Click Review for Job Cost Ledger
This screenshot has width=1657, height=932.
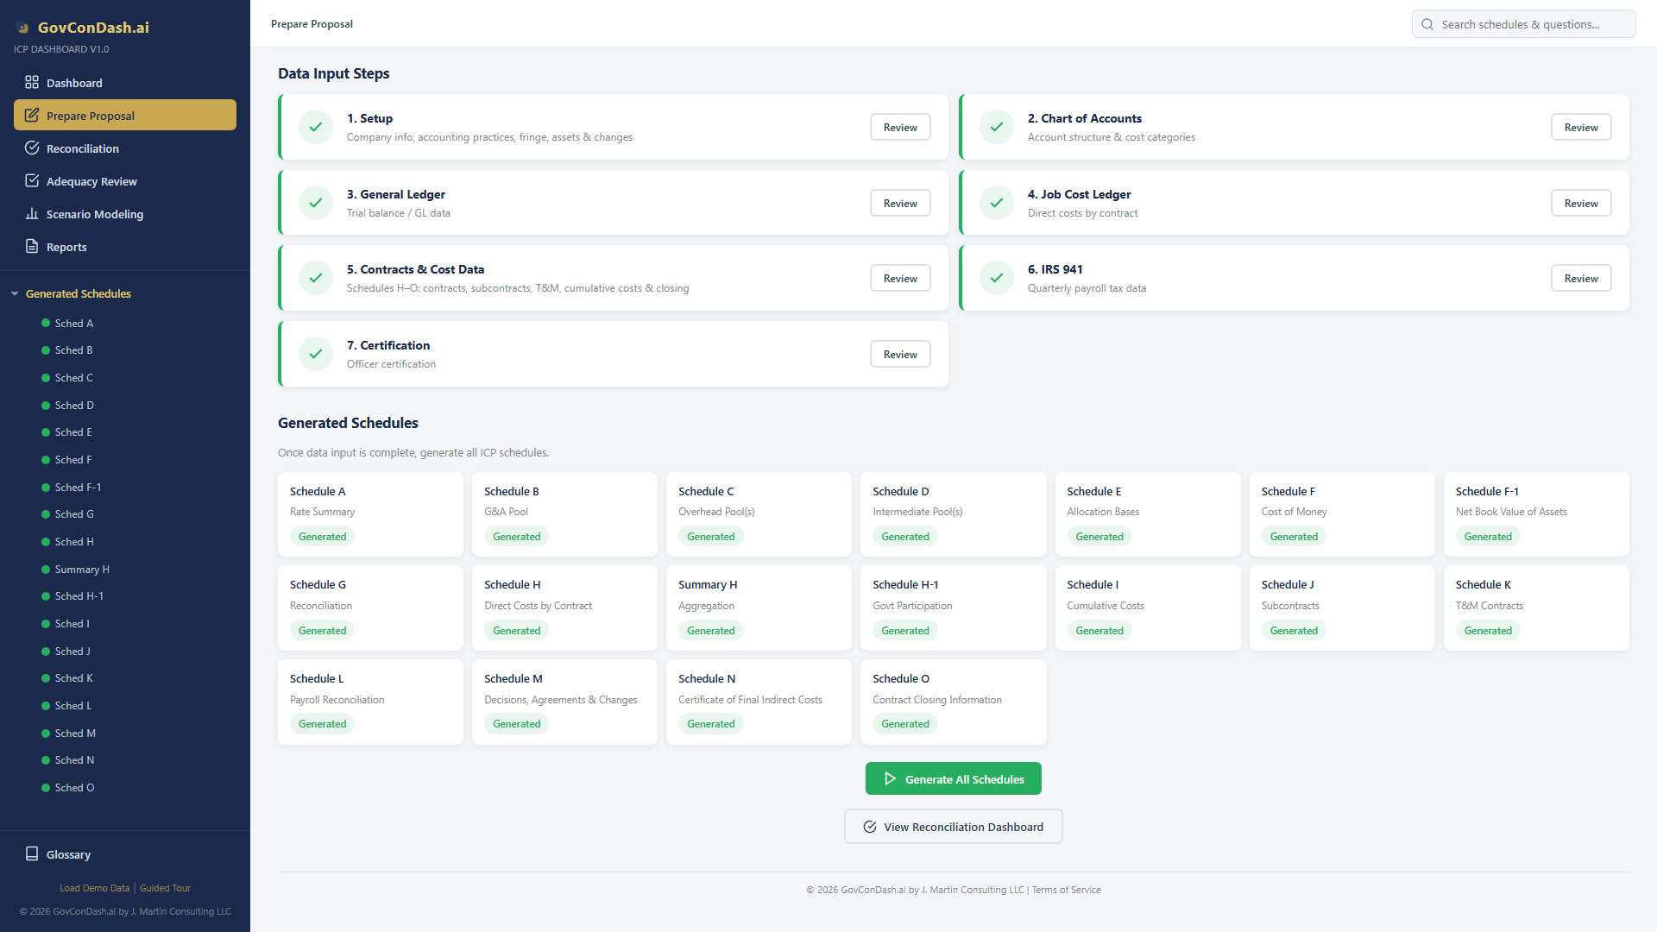point(1580,203)
